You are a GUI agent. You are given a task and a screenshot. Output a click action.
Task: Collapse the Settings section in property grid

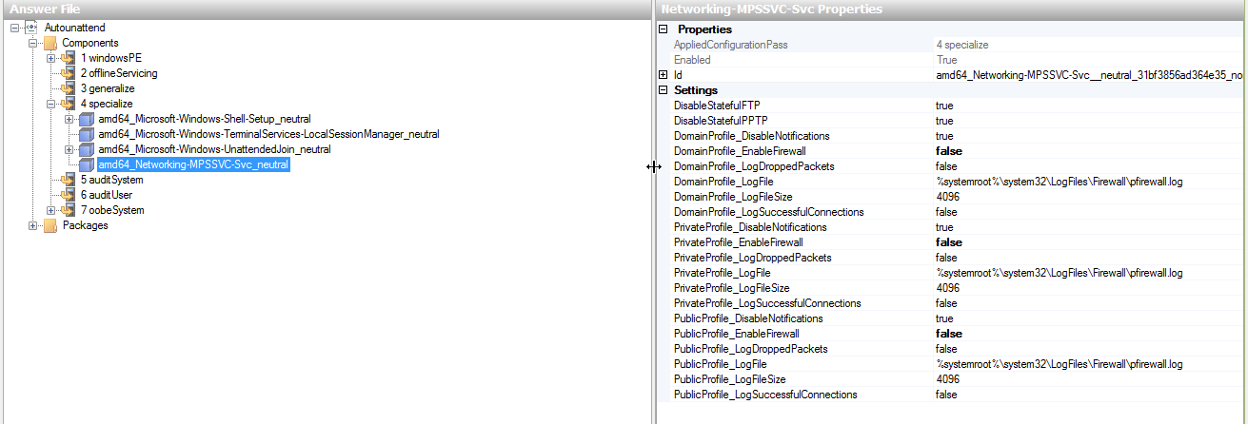click(x=663, y=90)
